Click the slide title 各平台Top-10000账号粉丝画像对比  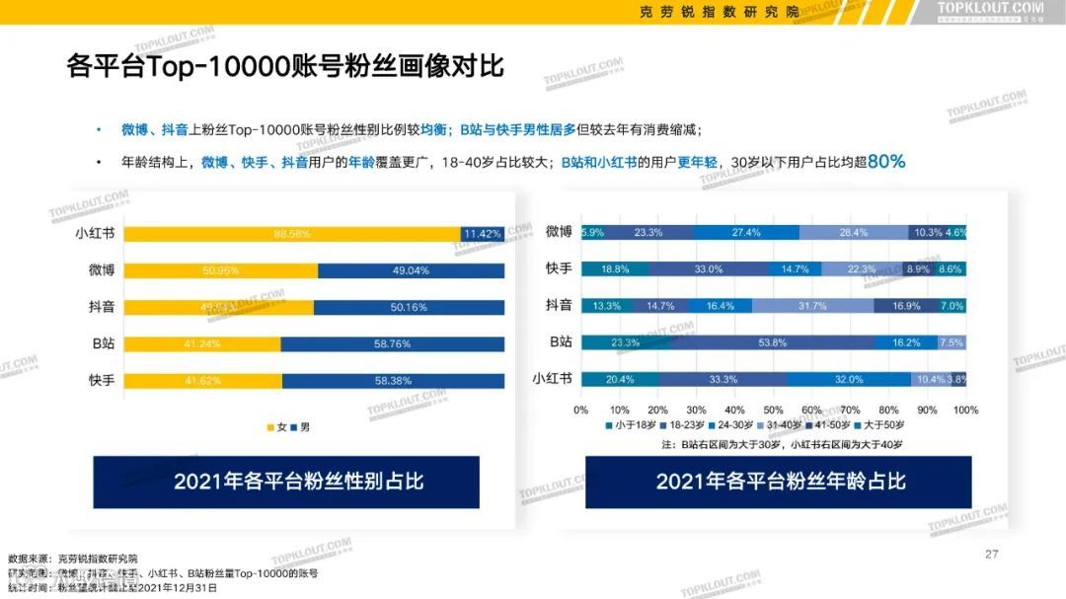point(284,66)
